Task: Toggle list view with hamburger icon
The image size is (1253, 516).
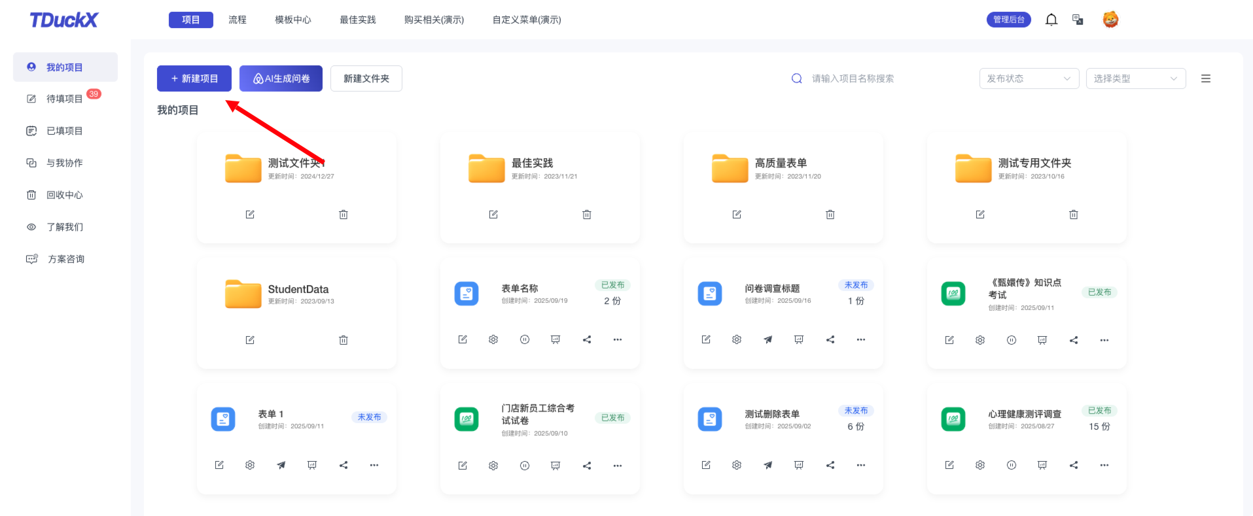Action: [1206, 78]
